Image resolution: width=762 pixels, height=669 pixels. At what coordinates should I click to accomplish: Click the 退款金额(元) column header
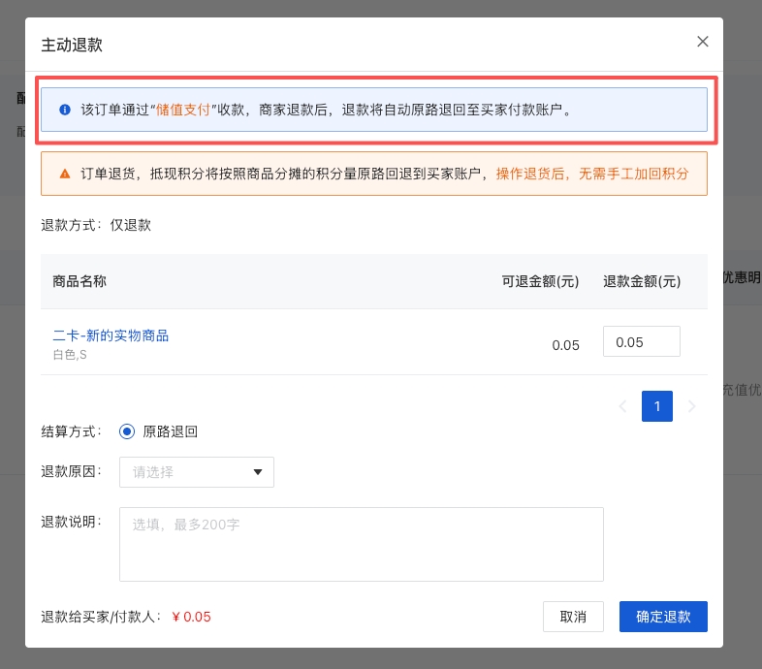click(642, 281)
